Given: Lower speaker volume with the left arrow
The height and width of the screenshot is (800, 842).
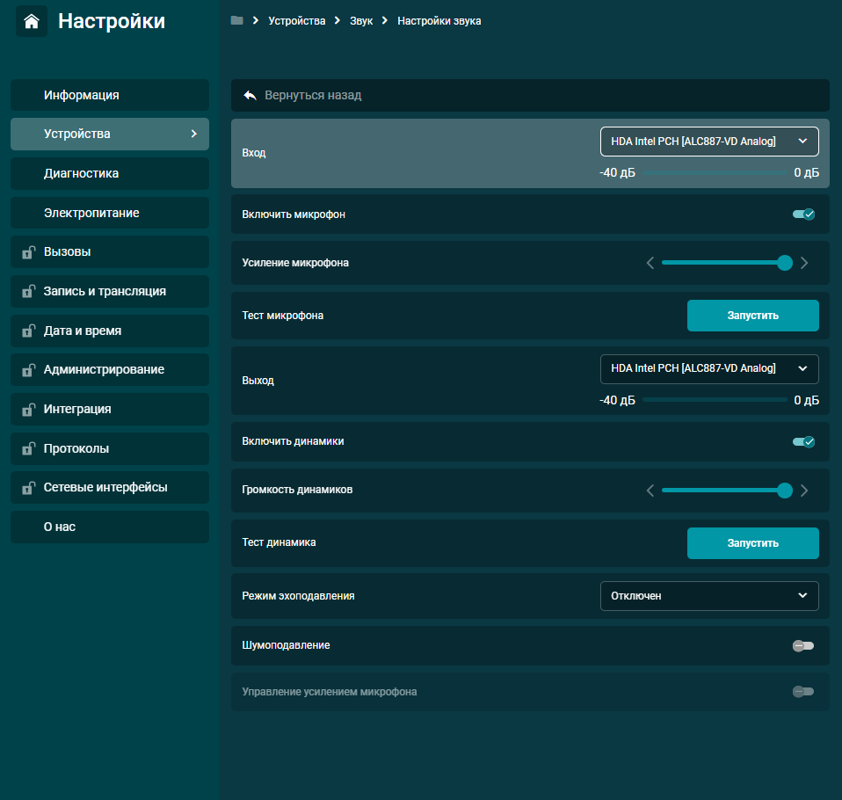Looking at the screenshot, I should pos(650,491).
